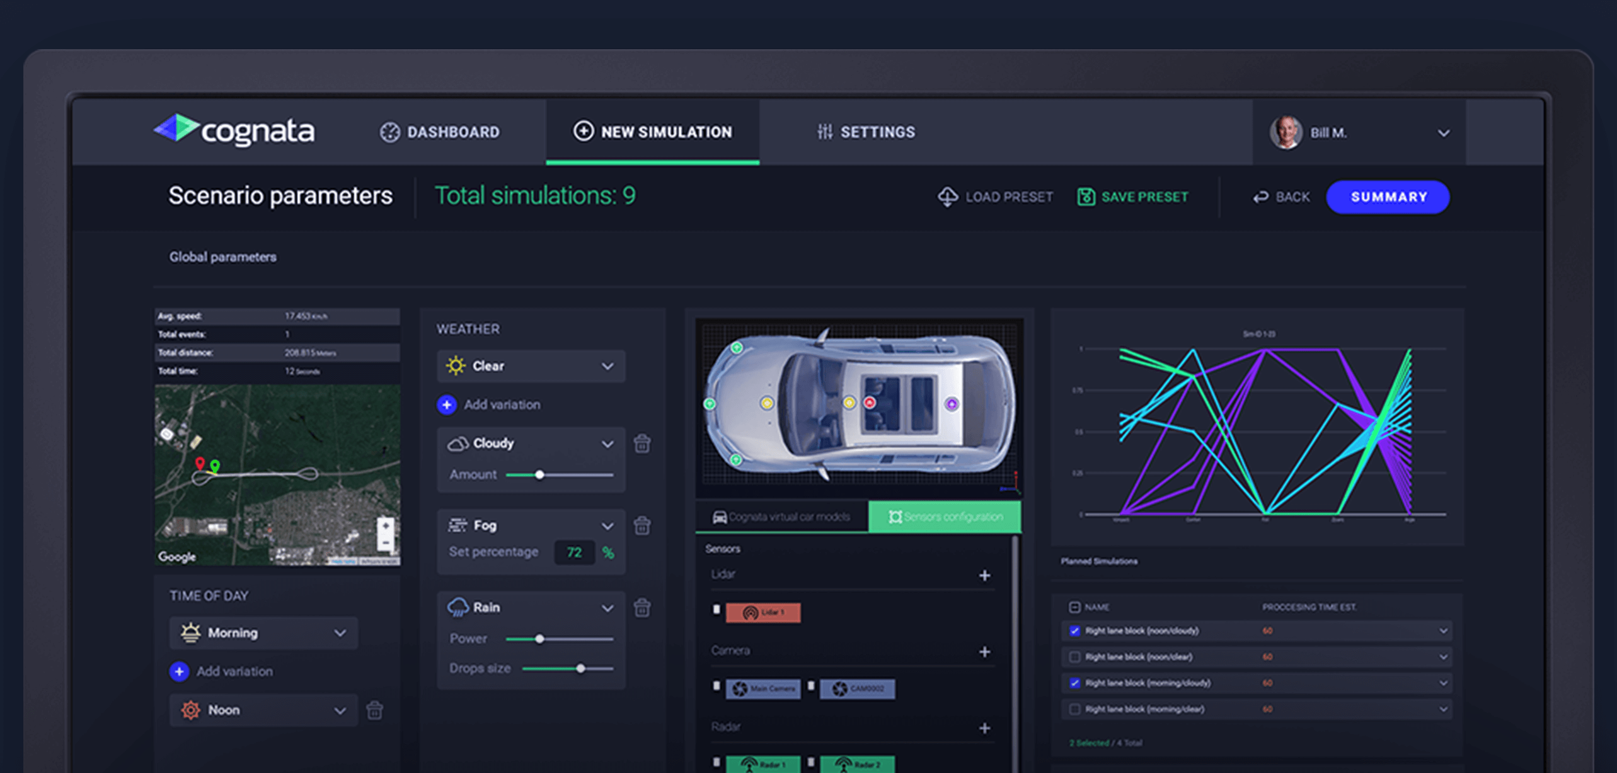Check Right lane block (morning/clear)

coord(1075,709)
